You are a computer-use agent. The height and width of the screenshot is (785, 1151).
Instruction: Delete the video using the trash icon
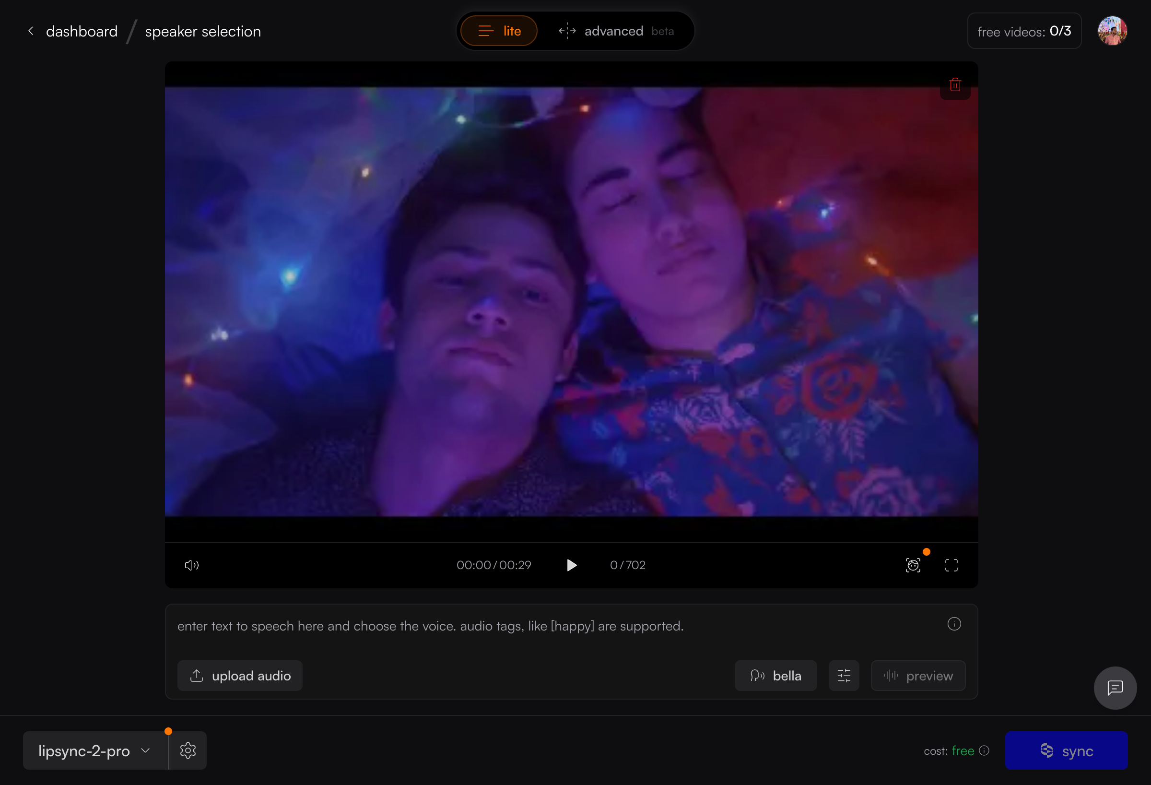955,85
